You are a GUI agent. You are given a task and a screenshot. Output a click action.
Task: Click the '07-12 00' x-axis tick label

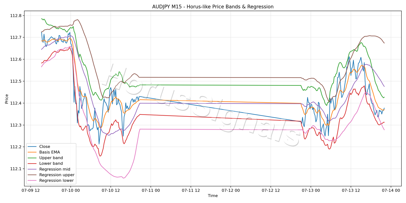231,191
